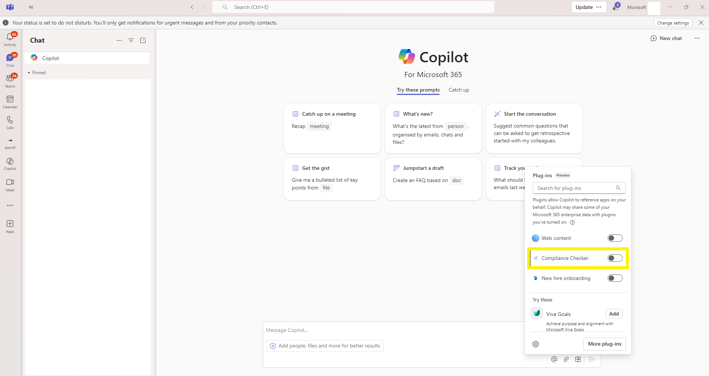Switch to the Catch up tab
This screenshot has width=709, height=376.
pos(459,90)
